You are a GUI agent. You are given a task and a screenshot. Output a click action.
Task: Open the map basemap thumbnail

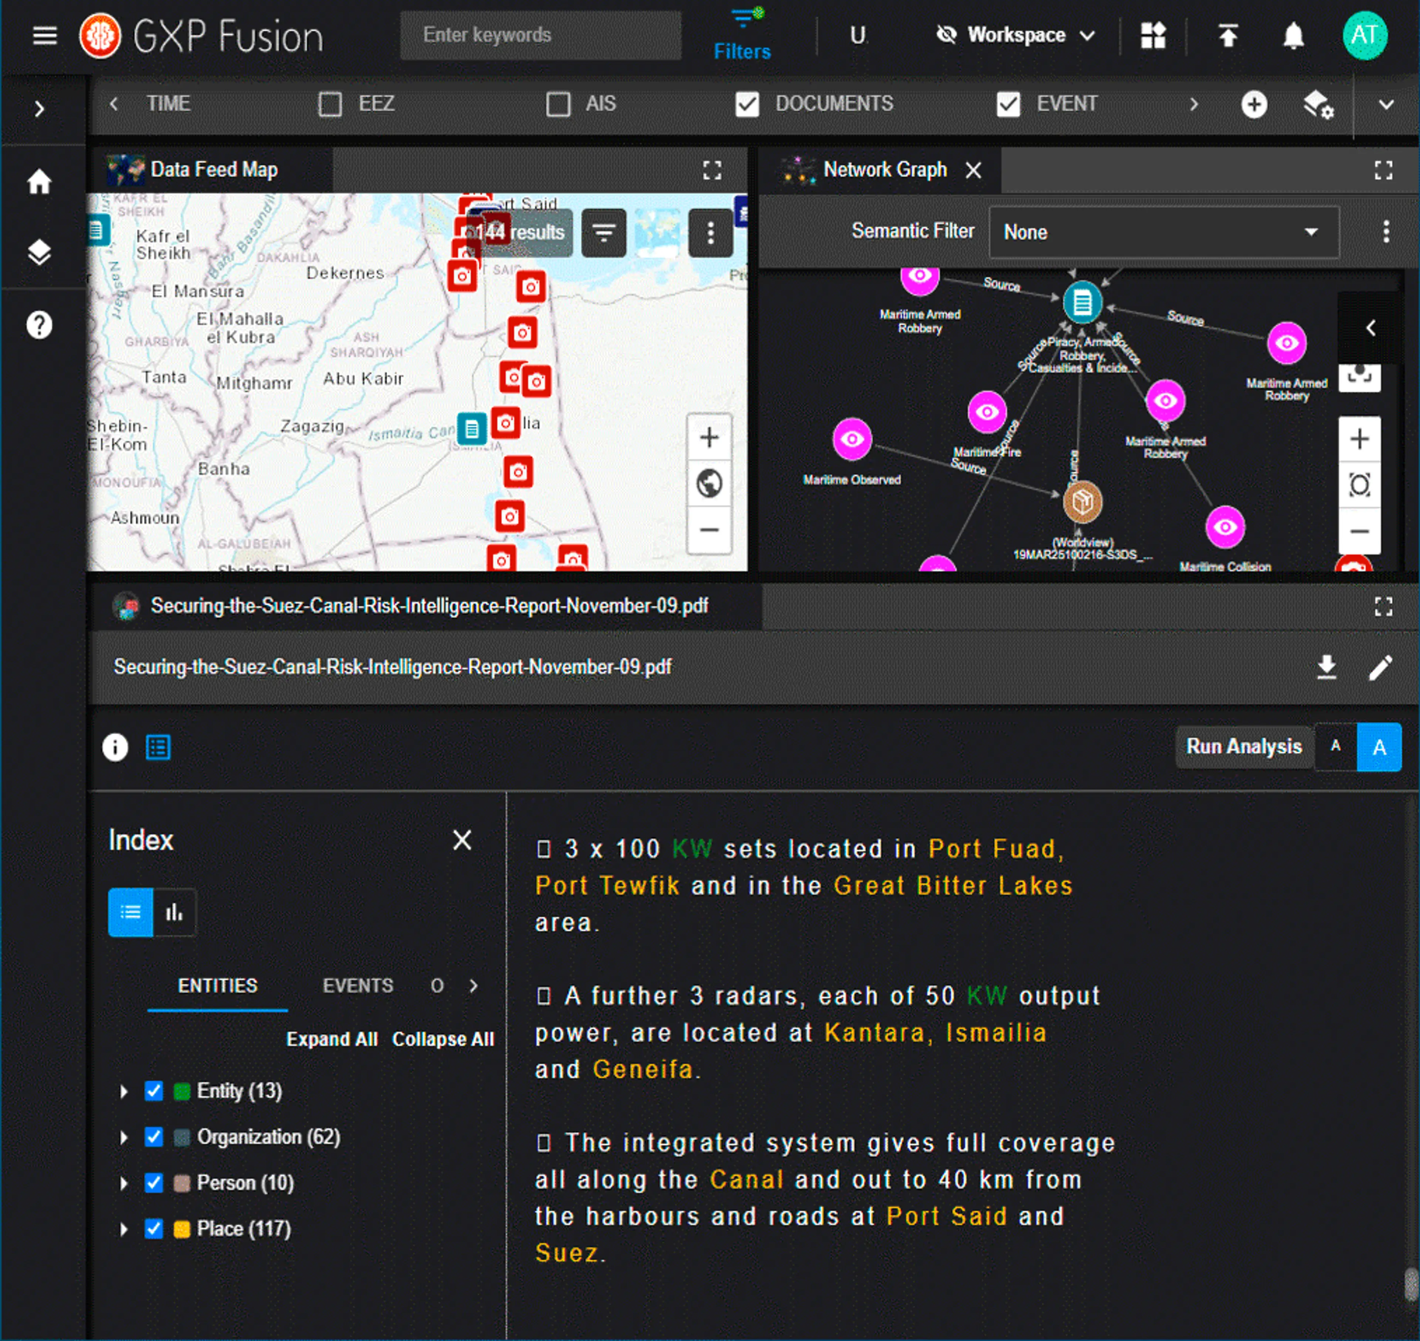point(657,232)
